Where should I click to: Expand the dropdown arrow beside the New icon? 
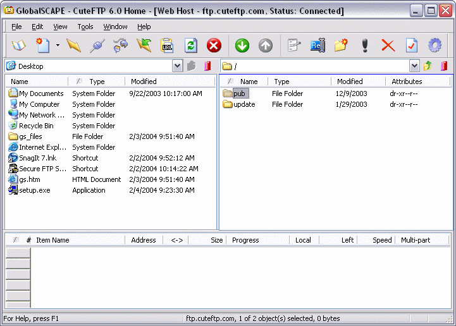point(58,45)
